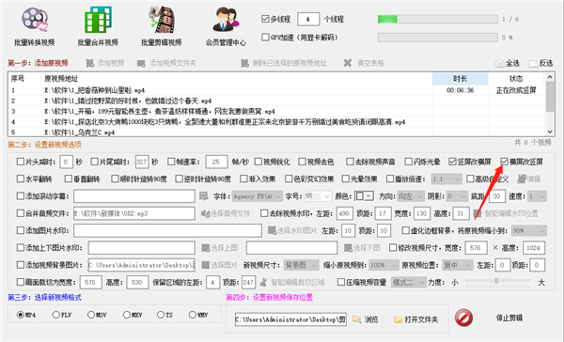This screenshot has width=564, height=342.
Task: Enable the GPU加速 checkbox
Action: [x=265, y=37]
